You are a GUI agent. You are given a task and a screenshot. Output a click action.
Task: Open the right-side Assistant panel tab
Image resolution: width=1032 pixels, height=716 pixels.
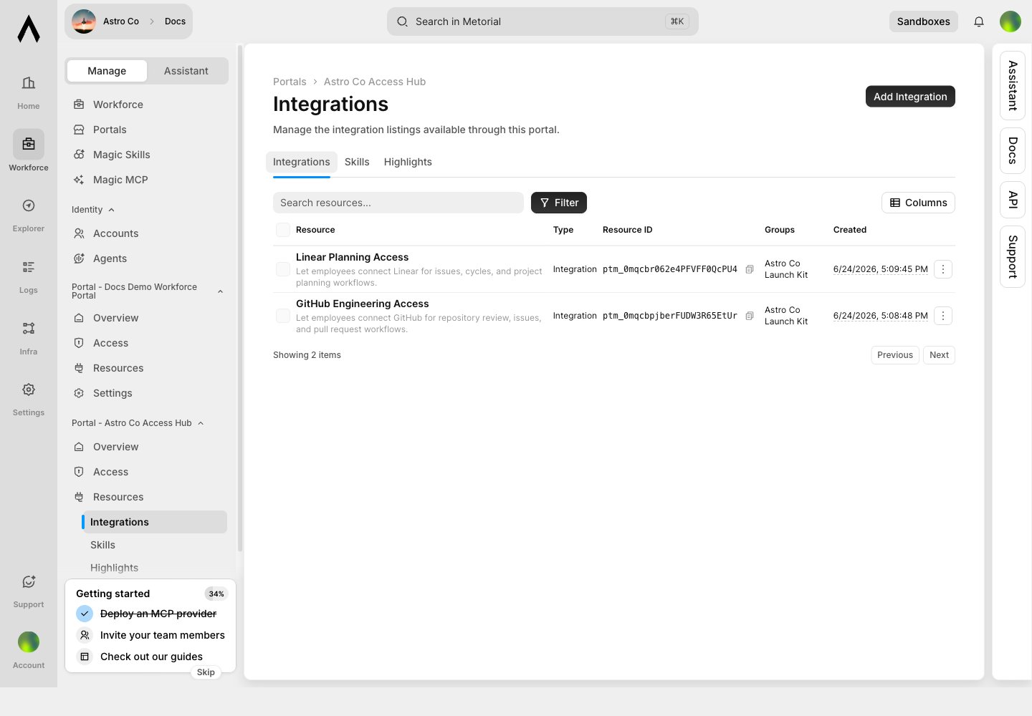tap(1013, 85)
